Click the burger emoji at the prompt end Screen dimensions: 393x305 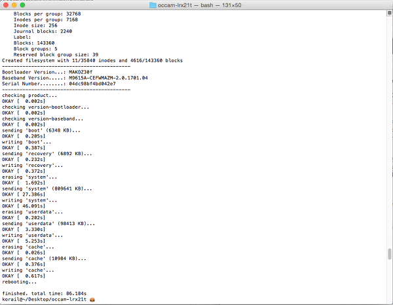pyautogui.click(x=92, y=300)
